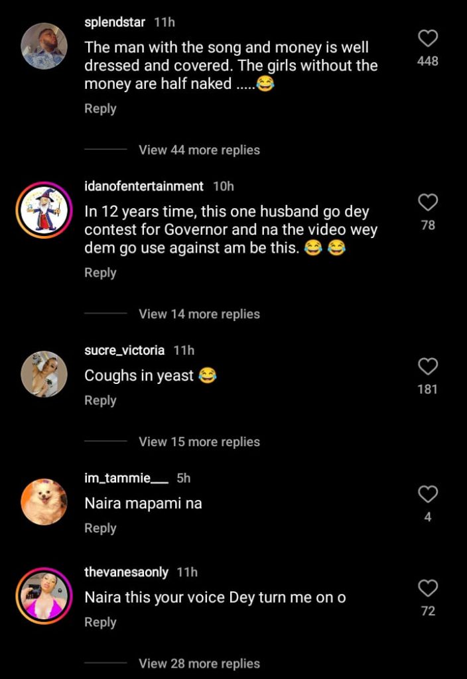Toggle the like heart on im_tammie's comment
The width and height of the screenshot is (467, 679).
429,493
